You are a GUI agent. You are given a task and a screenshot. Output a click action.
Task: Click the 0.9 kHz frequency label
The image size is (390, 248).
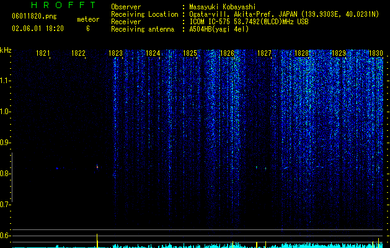click(4, 143)
